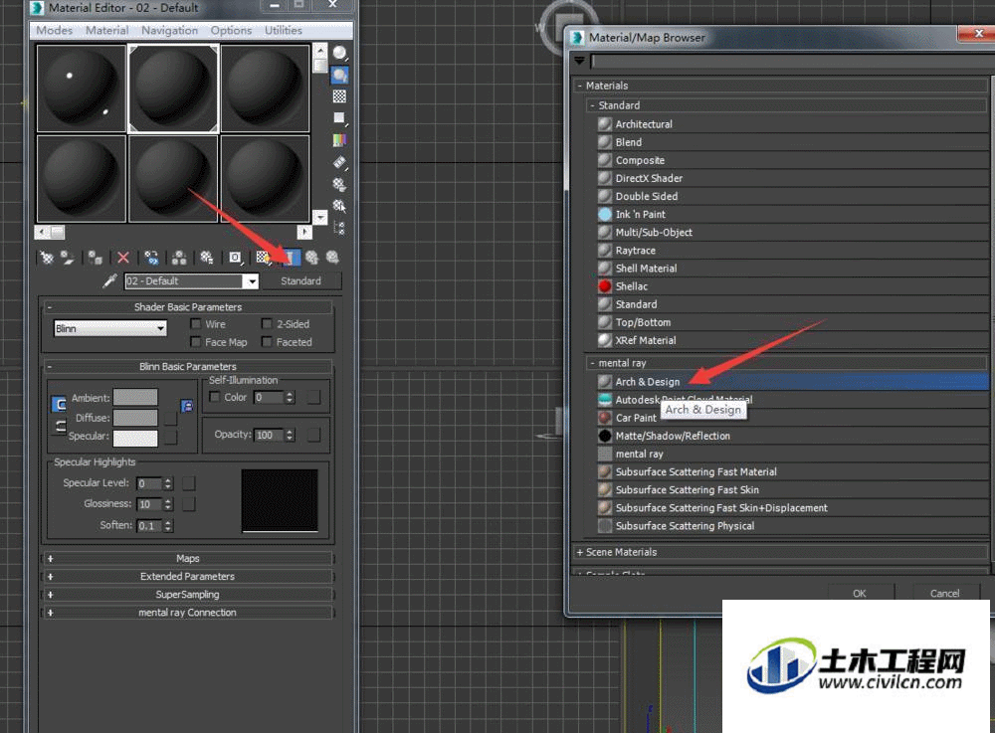Select Arch & Design material

click(792, 382)
